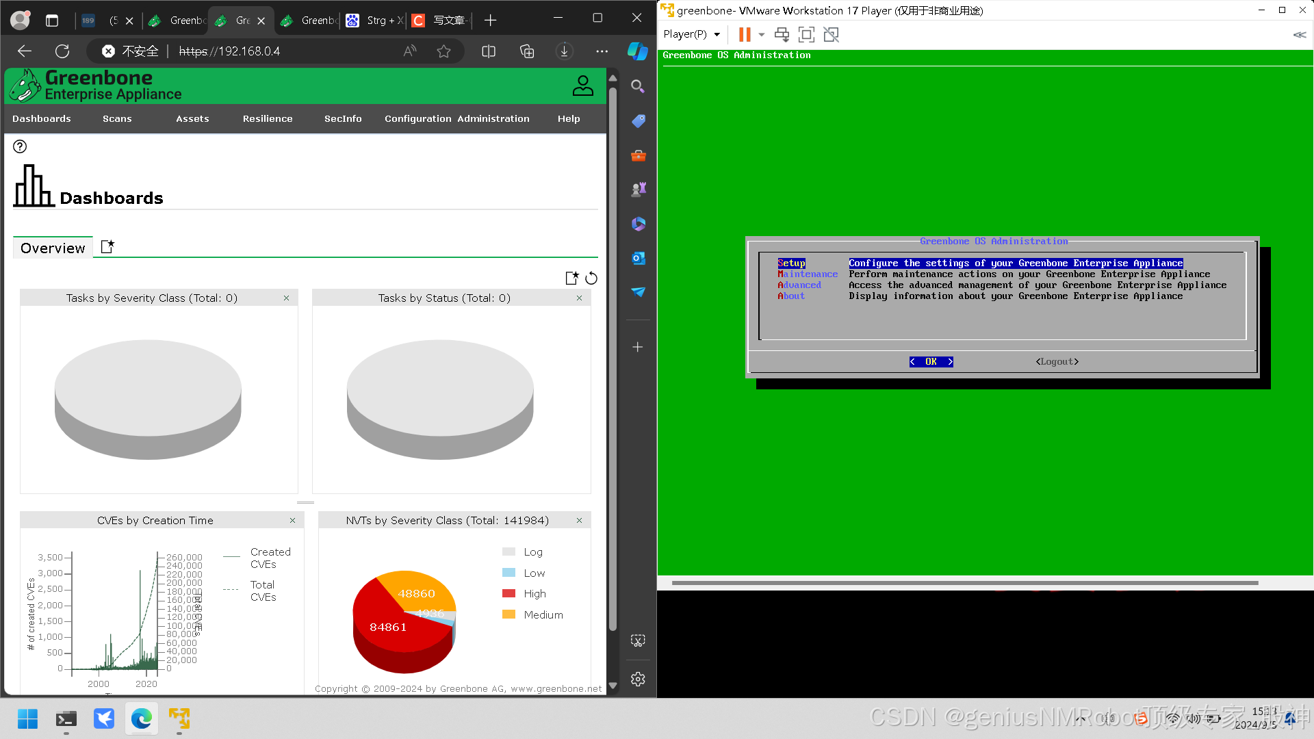The height and width of the screenshot is (739, 1314).
Task: Click the reset dashboard to defaults icon
Action: pos(591,278)
